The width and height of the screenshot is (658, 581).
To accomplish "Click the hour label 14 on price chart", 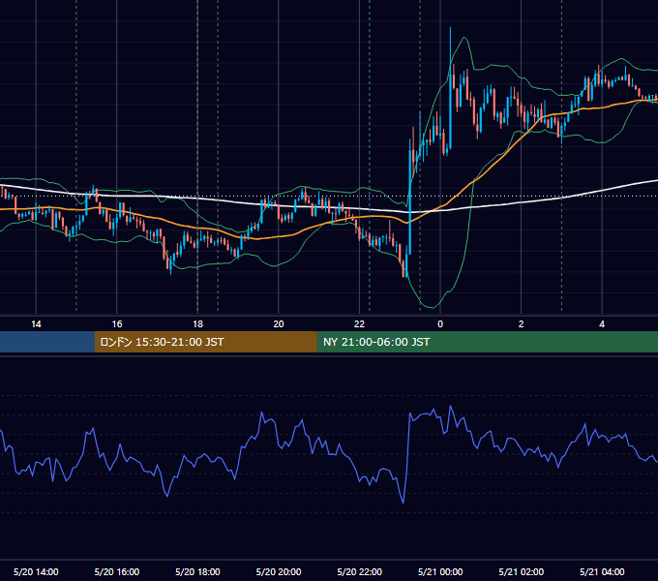I will click(36, 324).
